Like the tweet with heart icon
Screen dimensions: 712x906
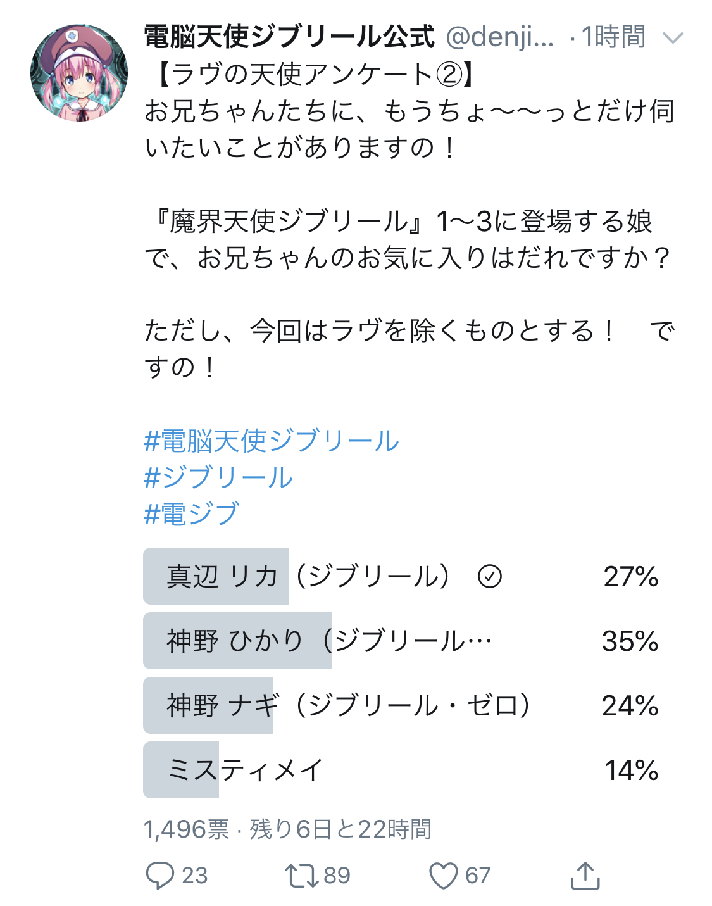point(443,875)
